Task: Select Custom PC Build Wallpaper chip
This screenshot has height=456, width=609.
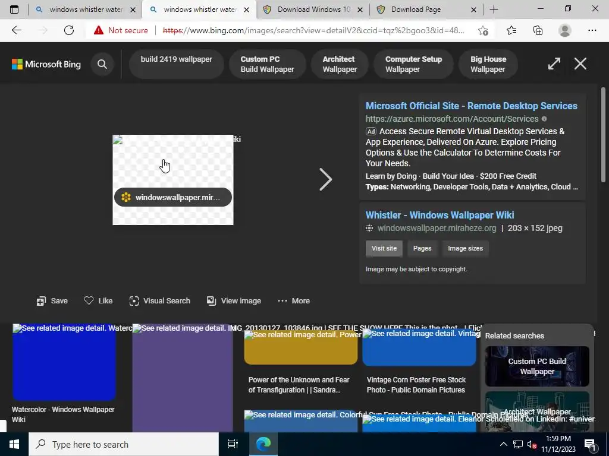Action: (x=267, y=64)
